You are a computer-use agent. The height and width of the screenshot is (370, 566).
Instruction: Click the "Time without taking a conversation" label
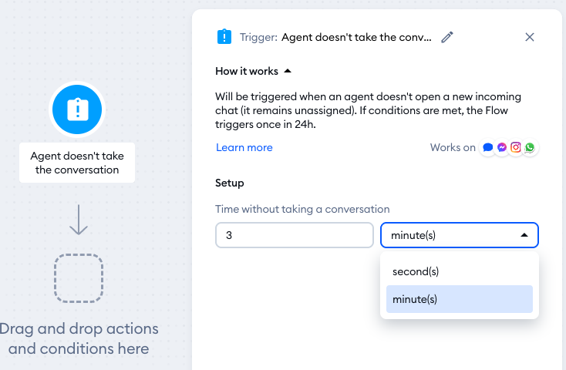click(302, 209)
